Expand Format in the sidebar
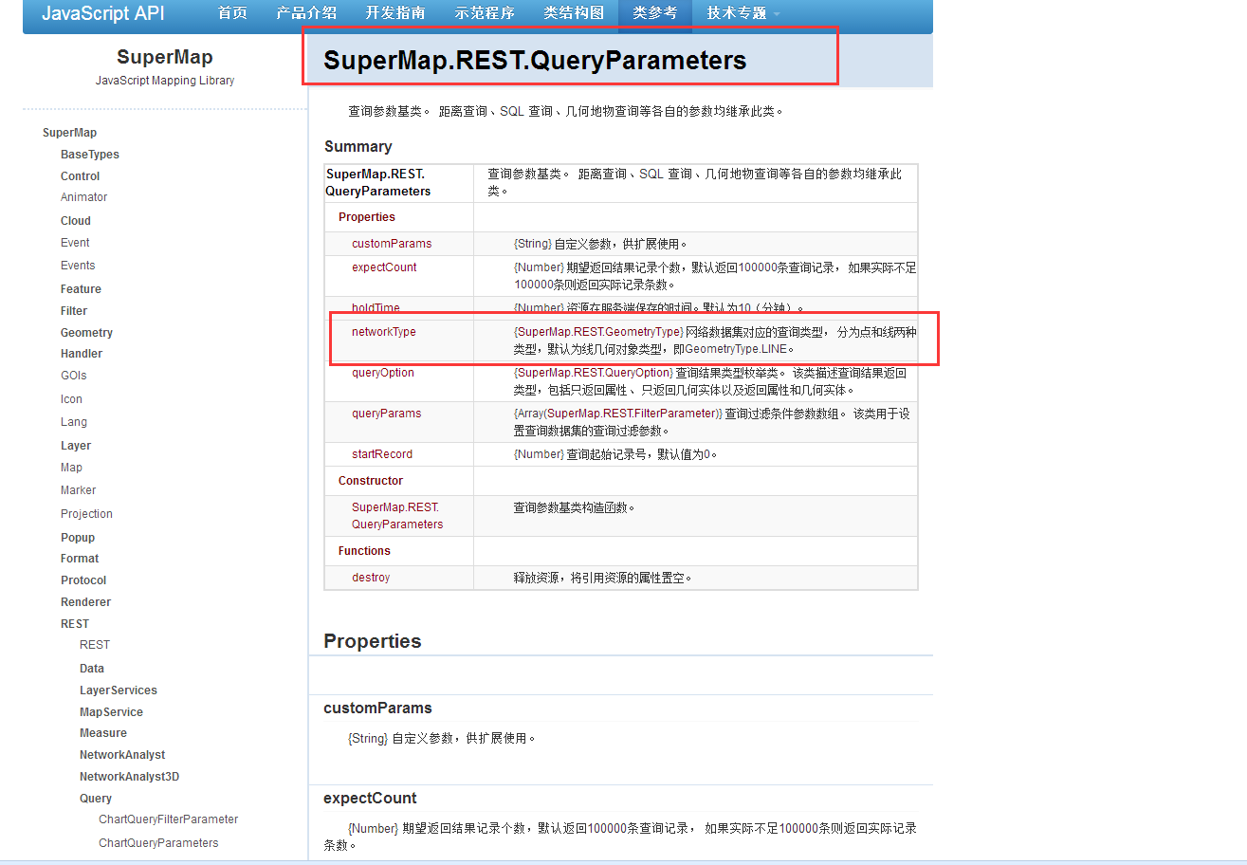The height and width of the screenshot is (865, 1247). 80,559
